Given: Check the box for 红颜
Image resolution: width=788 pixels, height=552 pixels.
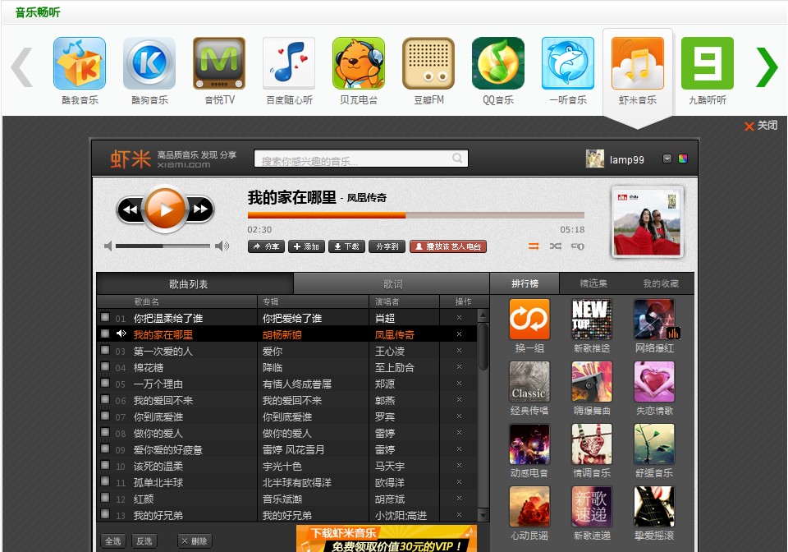Looking at the screenshot, I should pyautogui.click(x=105, y=498).
